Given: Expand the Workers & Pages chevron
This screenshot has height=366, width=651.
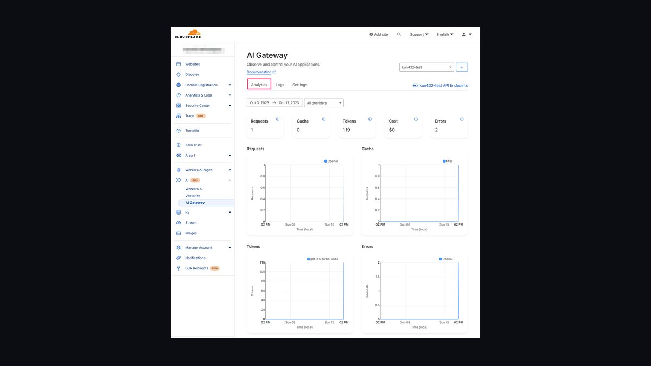Looking at the screenshot, I should point(230,170).
